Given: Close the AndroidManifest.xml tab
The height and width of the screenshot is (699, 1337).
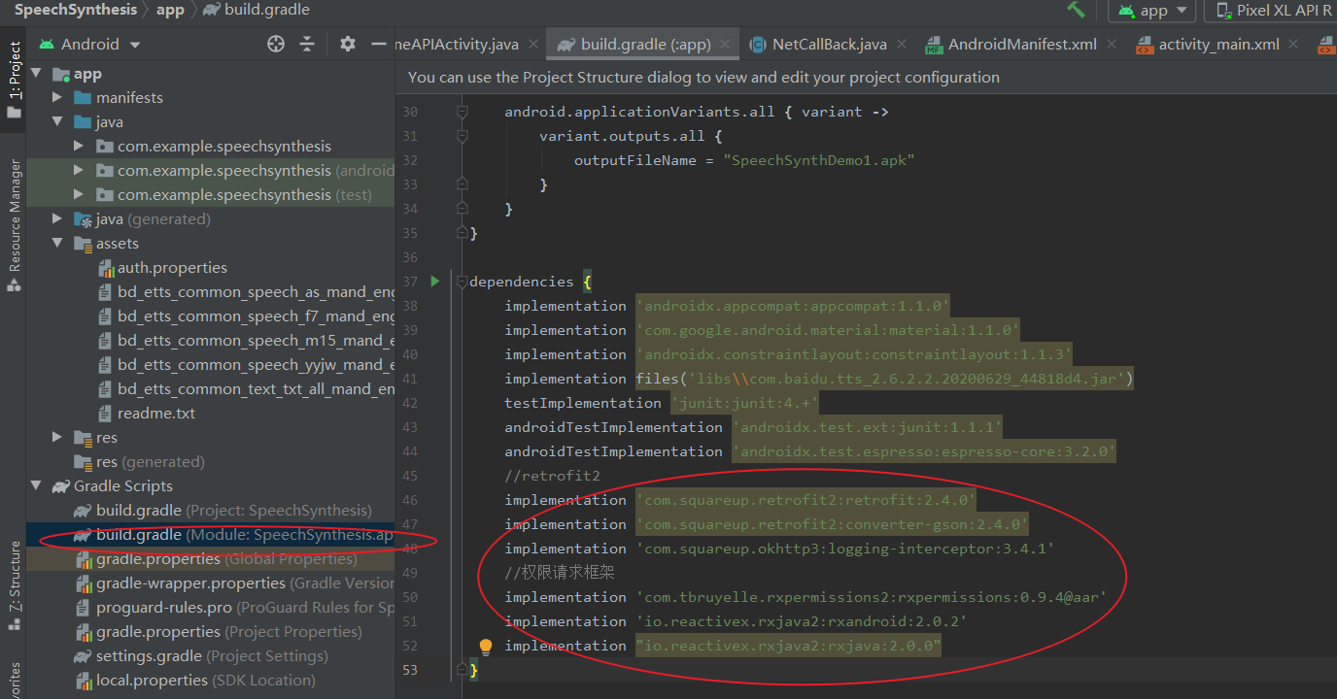Looking at the screenshot, I should click(1114, 45).
